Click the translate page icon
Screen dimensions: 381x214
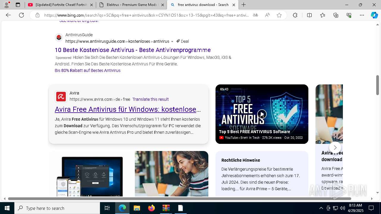[x=255, y=15]
